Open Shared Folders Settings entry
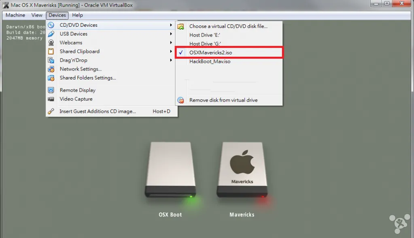The image size is (414, 238). [110, 78]
